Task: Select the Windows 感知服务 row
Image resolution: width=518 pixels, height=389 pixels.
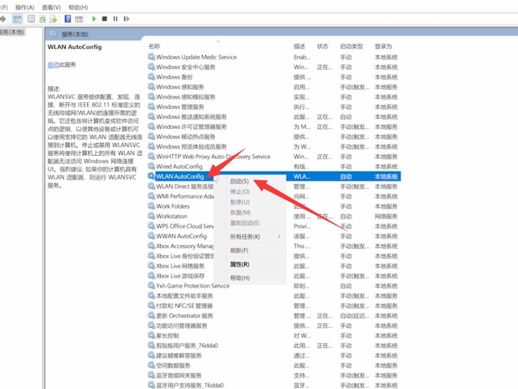Action: 274,87
